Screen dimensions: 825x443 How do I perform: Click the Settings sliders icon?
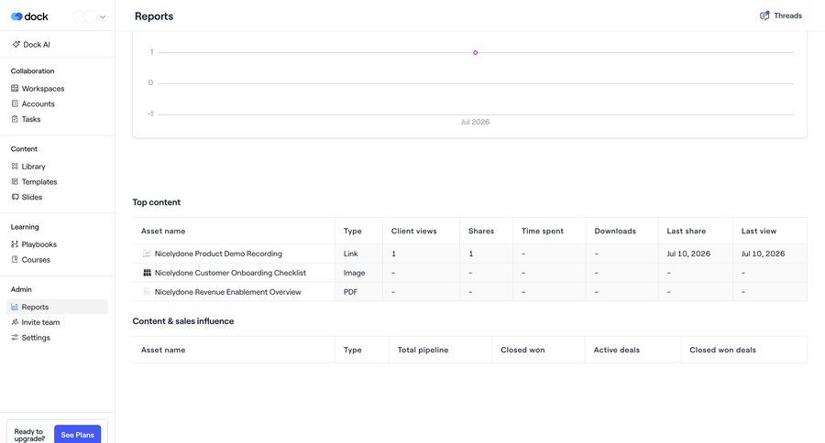[x=15, y=337]
